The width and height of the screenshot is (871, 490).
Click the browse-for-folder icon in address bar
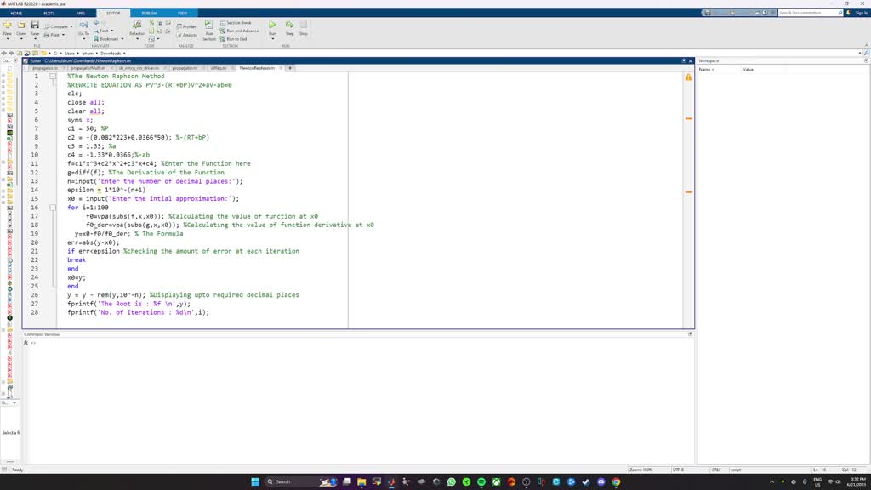click(35, 54)
